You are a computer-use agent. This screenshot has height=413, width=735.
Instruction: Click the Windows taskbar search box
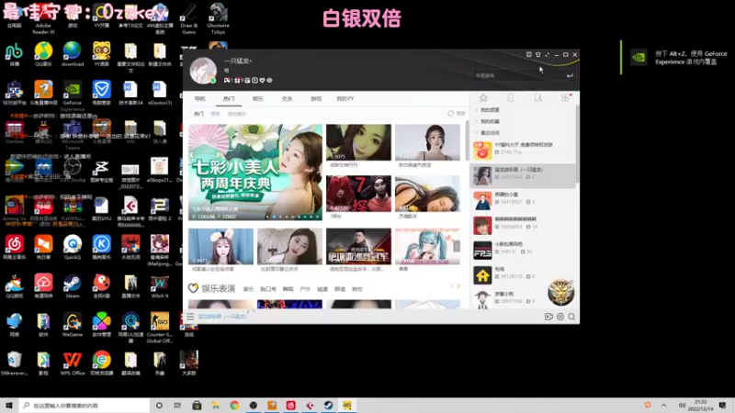(85, 405)
